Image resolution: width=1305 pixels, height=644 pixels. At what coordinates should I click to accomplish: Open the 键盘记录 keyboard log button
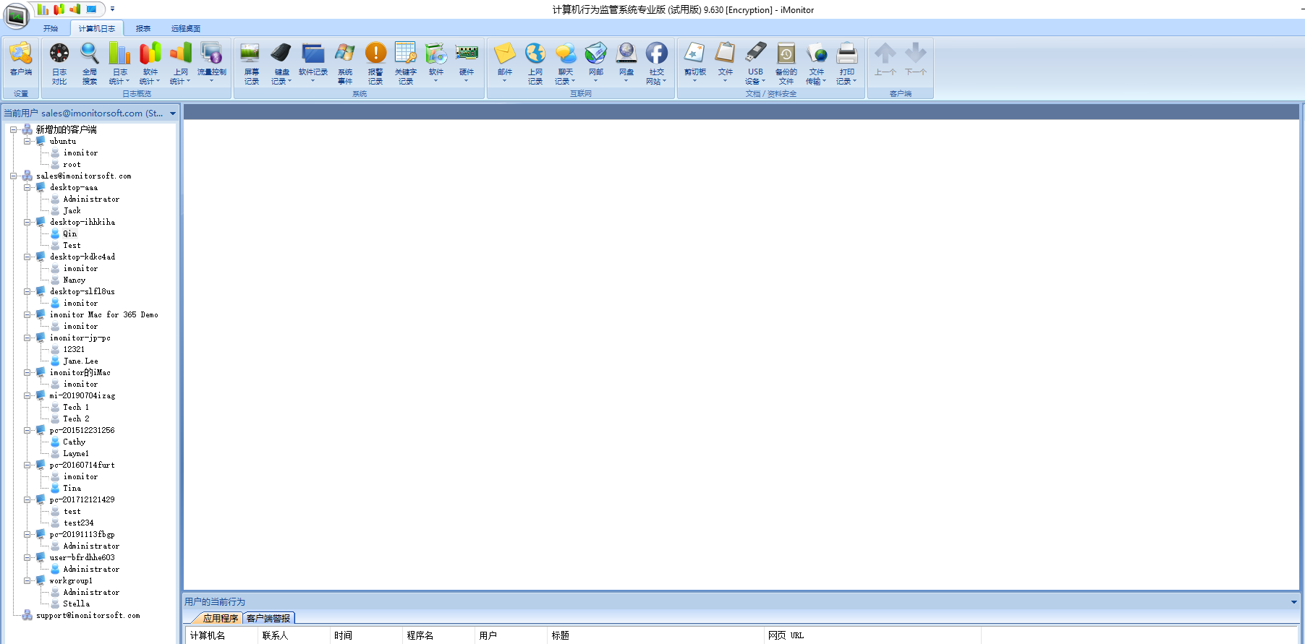(281, 63)
